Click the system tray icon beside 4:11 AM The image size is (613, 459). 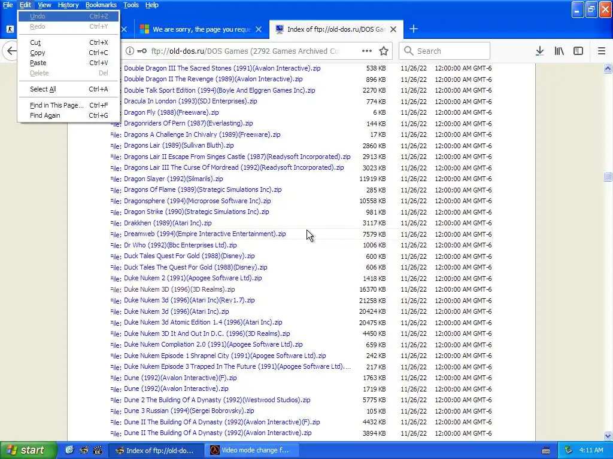point(568,450)
